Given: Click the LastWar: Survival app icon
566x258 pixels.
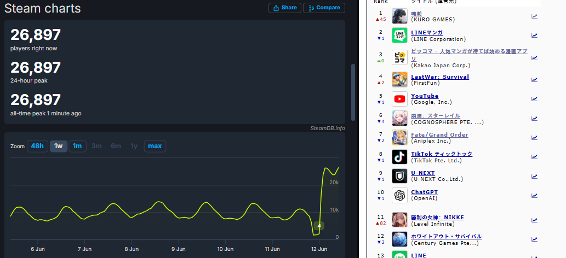Looking at the screenshot, I should click(399, 80).
